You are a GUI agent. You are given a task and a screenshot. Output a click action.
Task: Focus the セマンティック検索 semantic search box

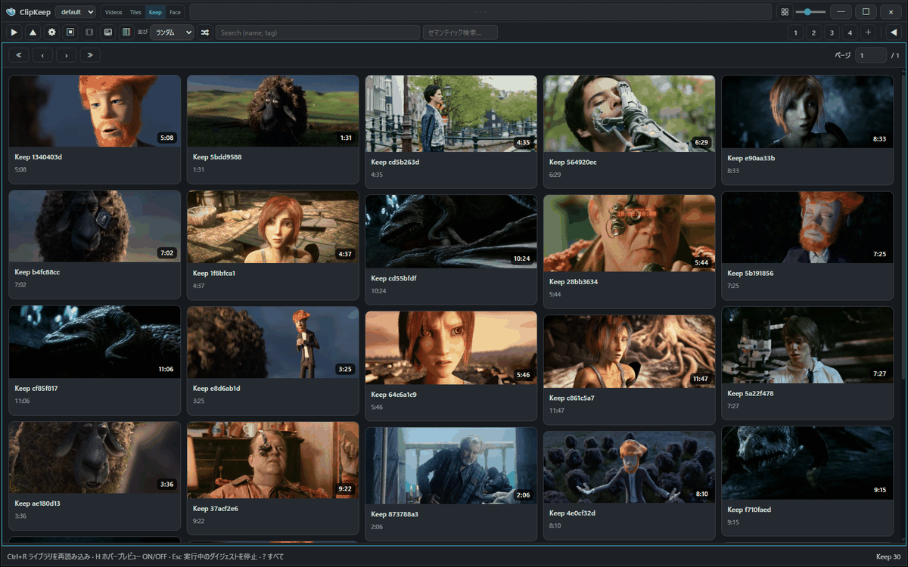click(461, 33)
